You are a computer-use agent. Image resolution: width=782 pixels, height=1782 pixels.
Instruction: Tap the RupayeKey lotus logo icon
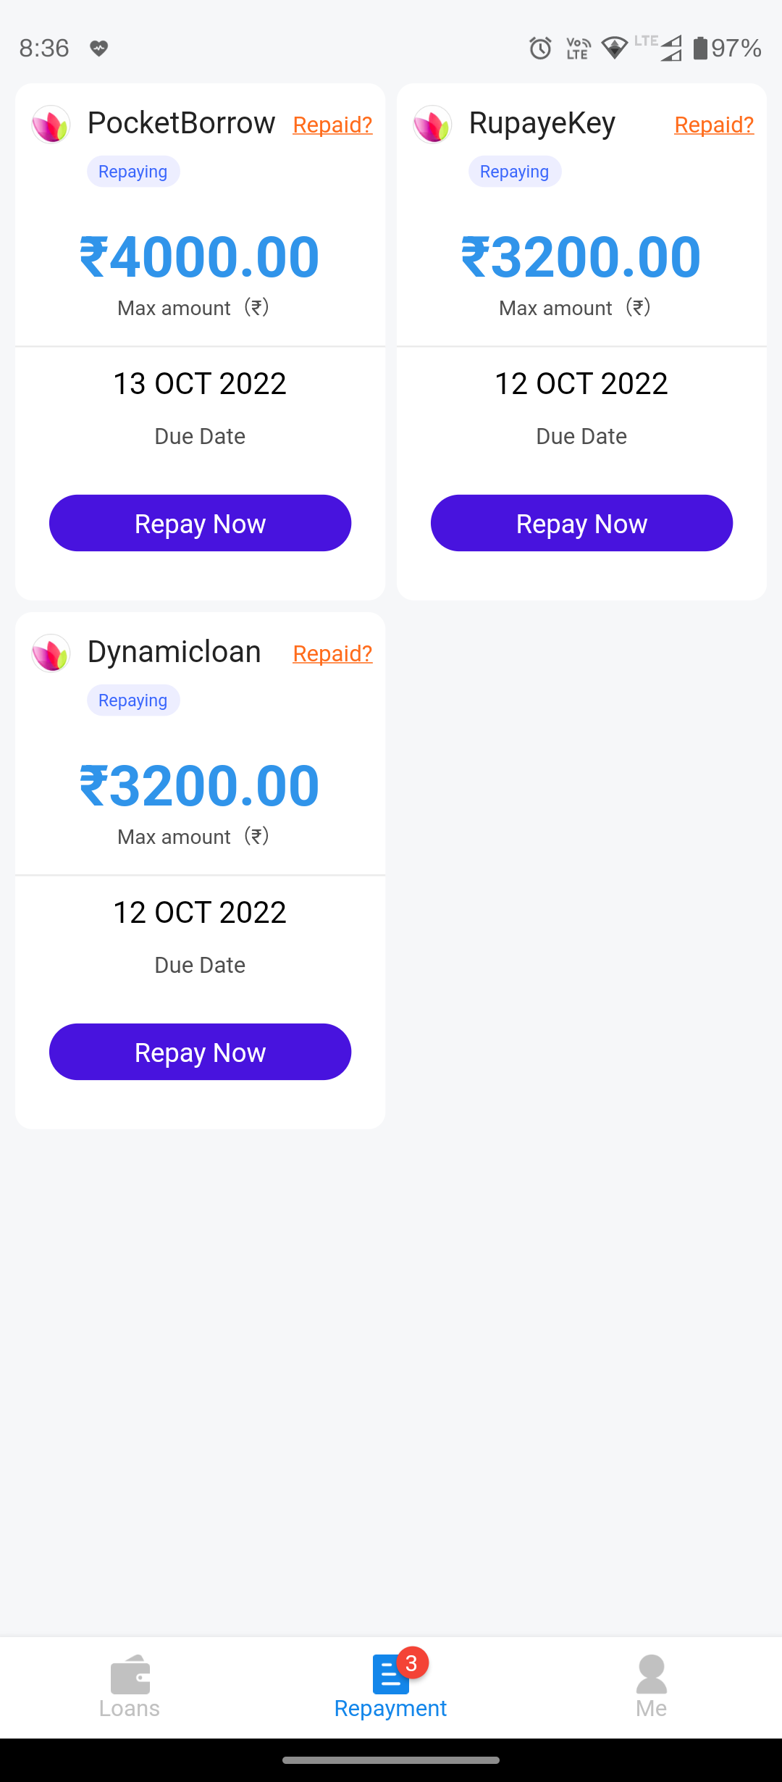432,125
